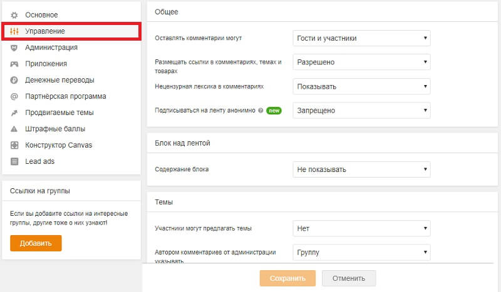
Task: Open the profanity dropdown set to 'Показывать'
Action: (x=361, y=86)
